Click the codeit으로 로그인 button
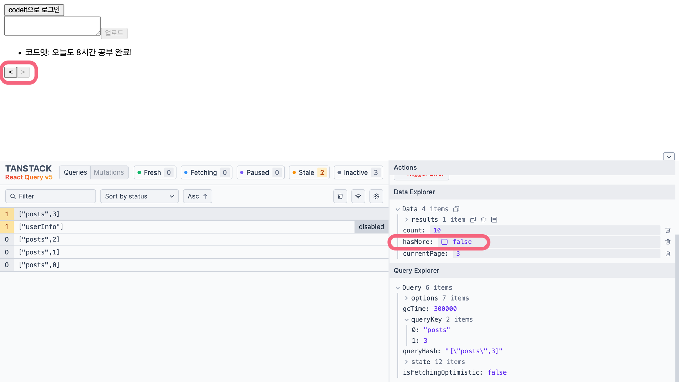 click(34, 10)
